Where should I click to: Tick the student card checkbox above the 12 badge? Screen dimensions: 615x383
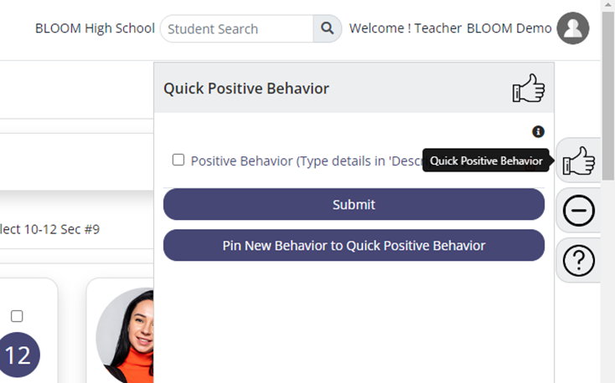pos(17,316)
